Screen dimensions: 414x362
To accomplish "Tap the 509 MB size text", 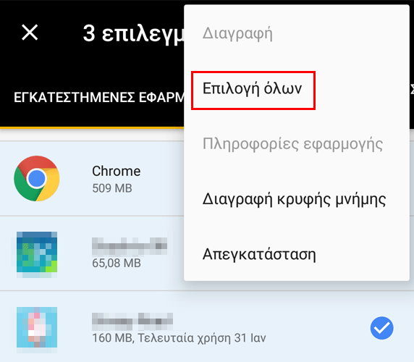I will tap(112, 188).
